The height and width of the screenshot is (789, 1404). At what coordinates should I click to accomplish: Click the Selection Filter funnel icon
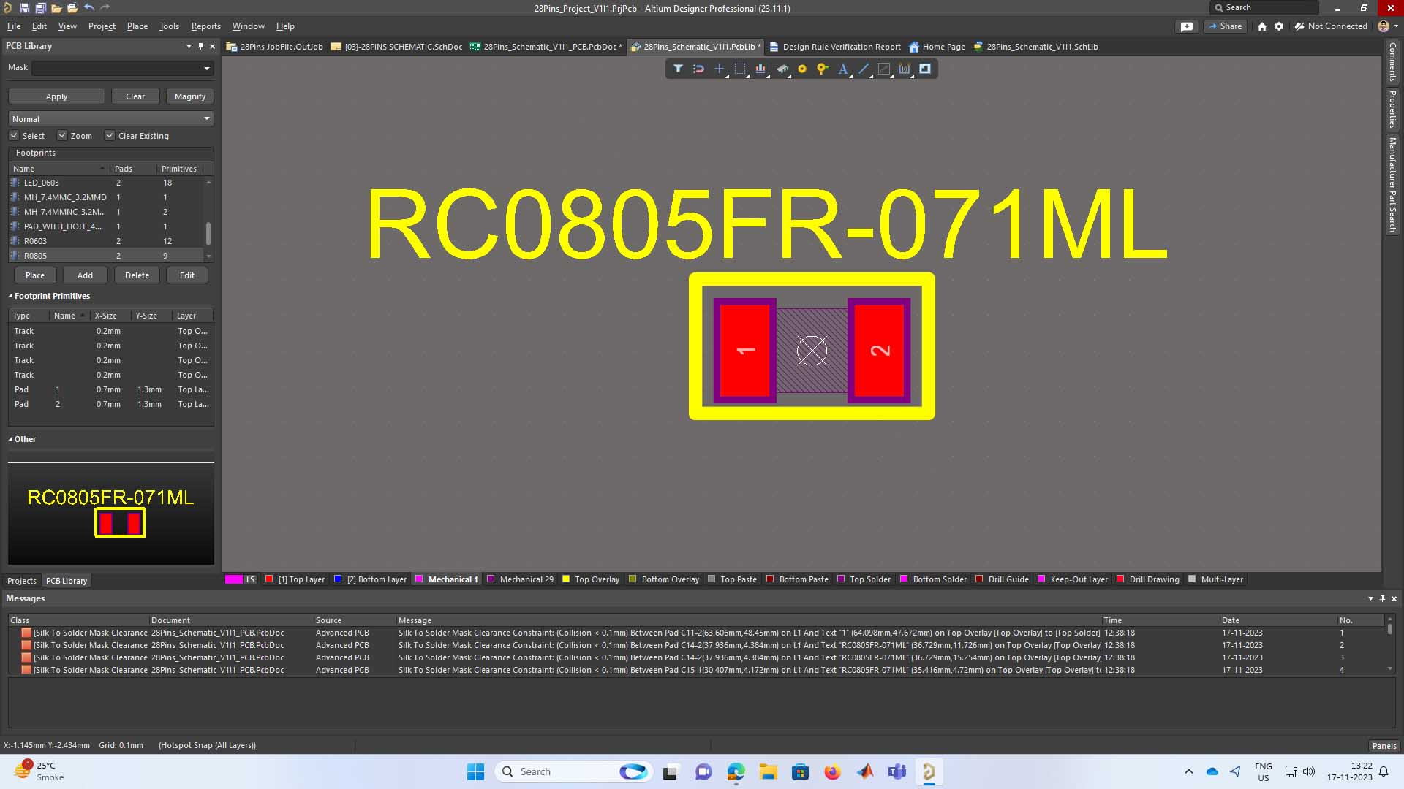678,69
